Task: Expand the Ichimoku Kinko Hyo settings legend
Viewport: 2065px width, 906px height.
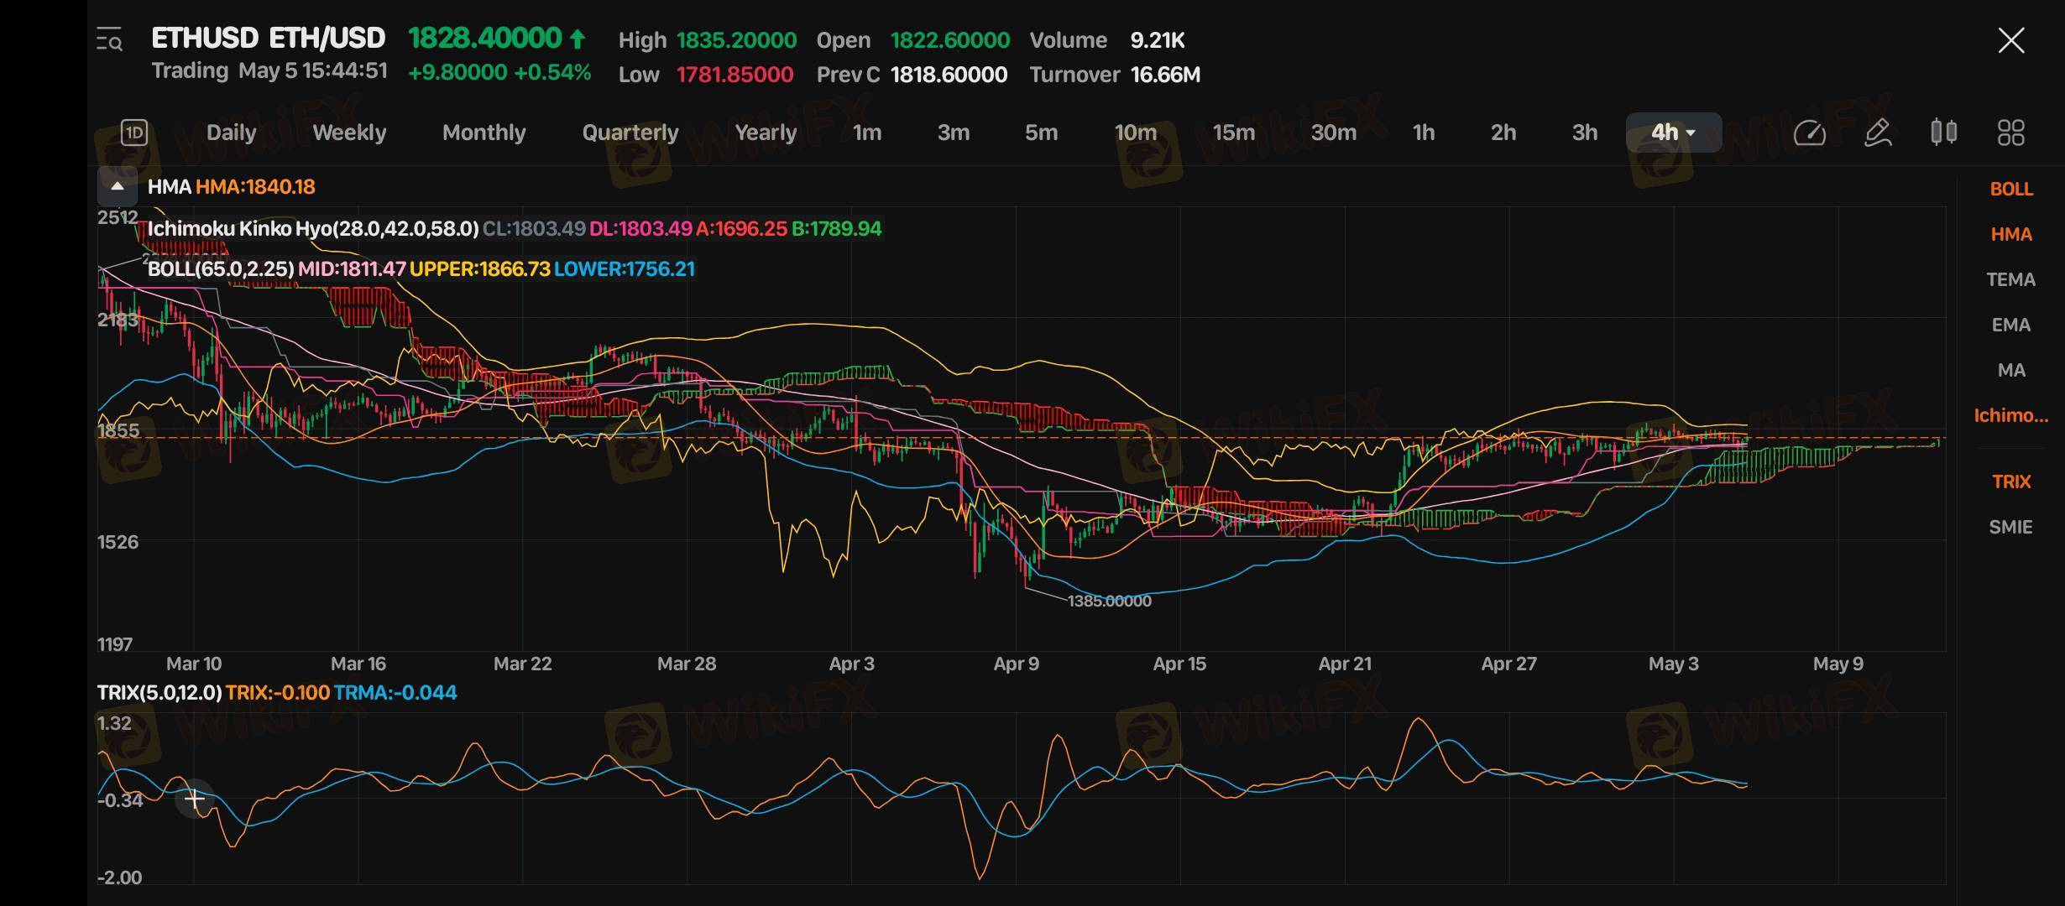Action: pos(312,229)
